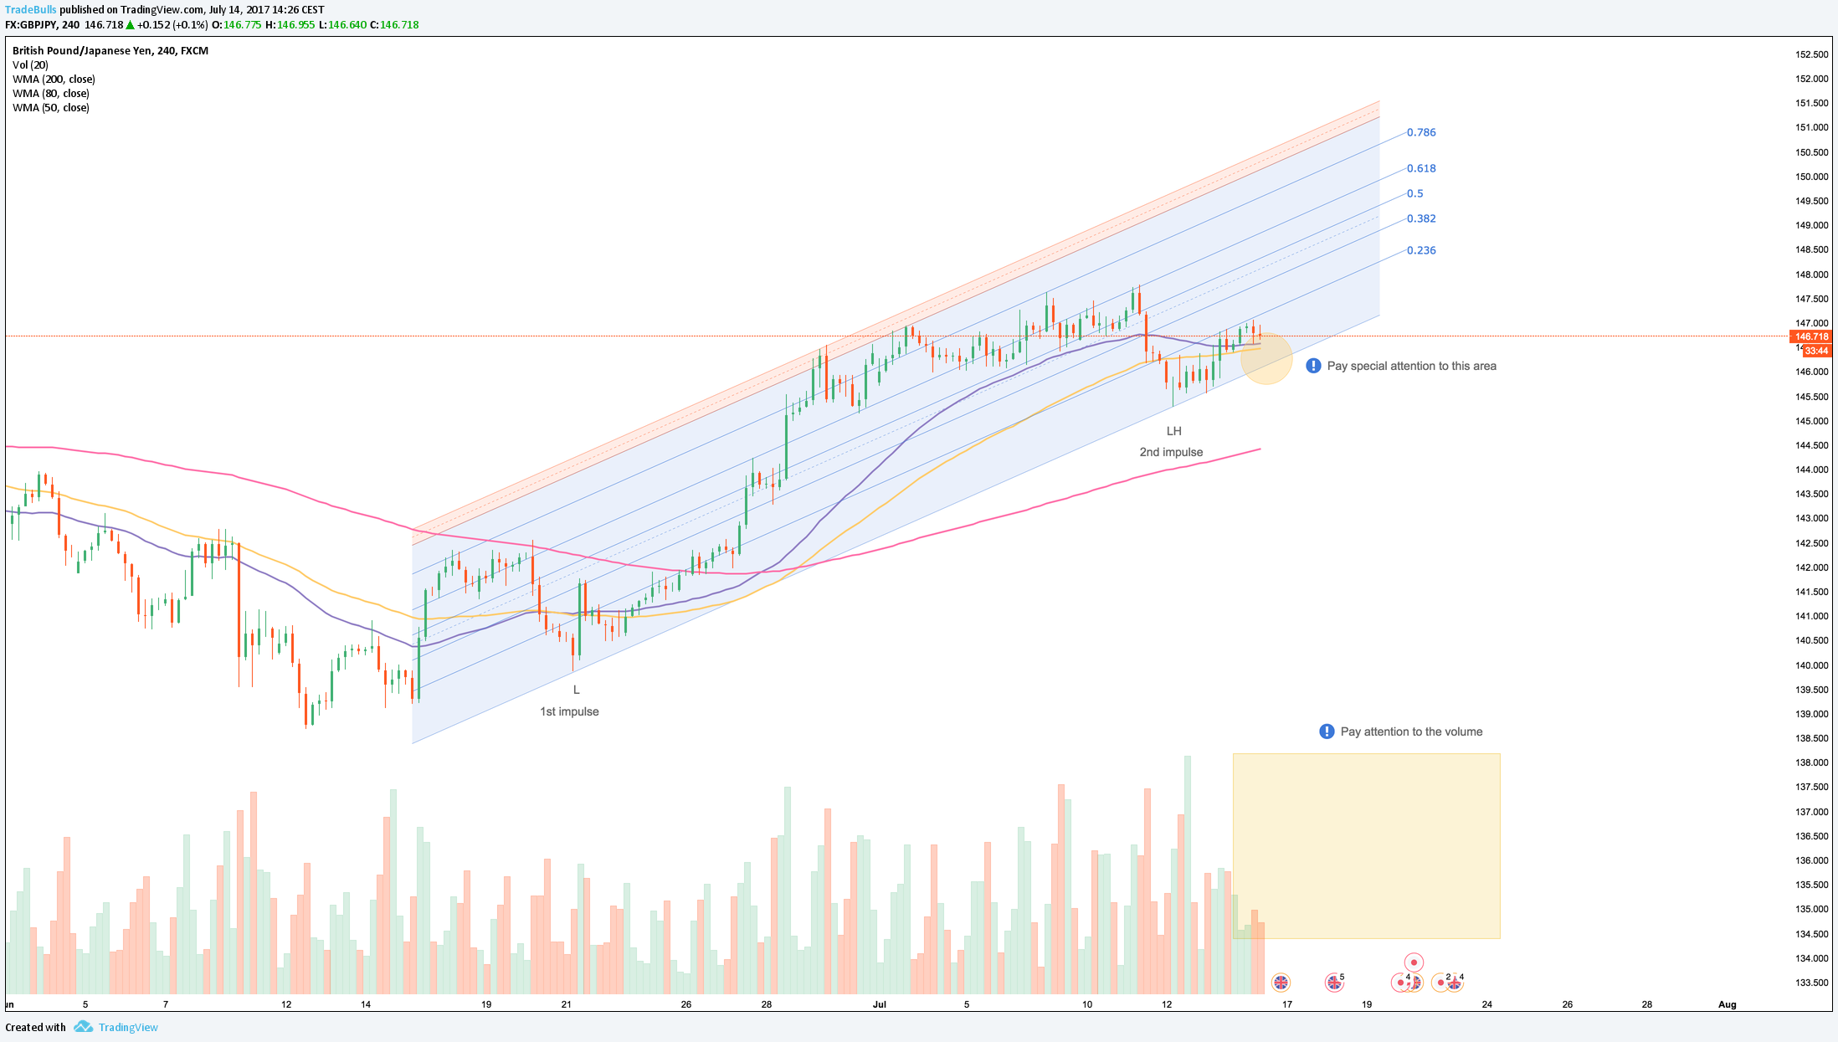Click the green up-arrow next to price change

130,25
